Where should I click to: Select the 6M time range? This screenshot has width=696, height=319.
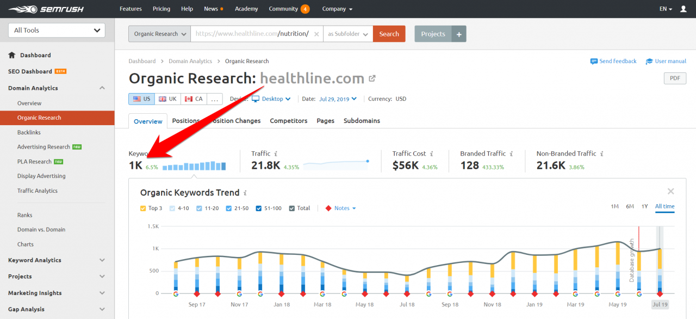630,206
